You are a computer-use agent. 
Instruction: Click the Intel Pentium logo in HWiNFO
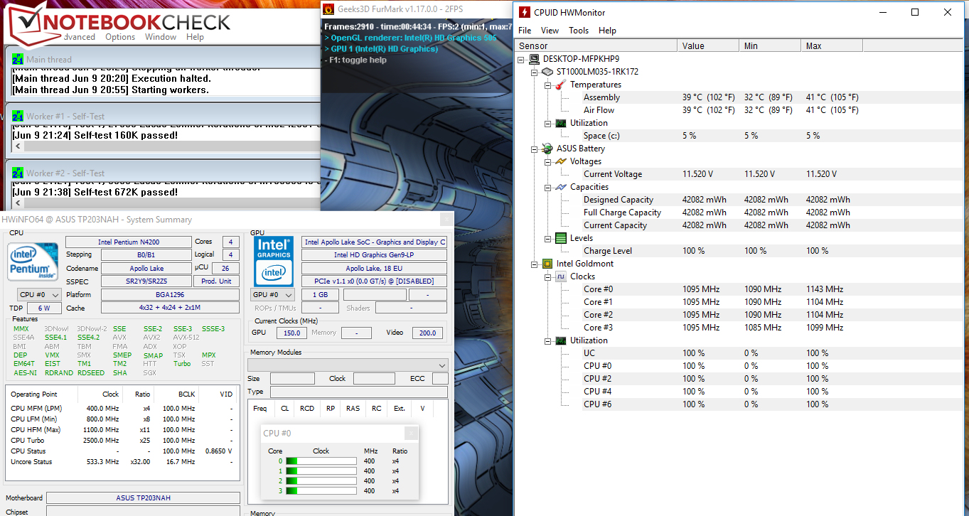click(33, 262)
